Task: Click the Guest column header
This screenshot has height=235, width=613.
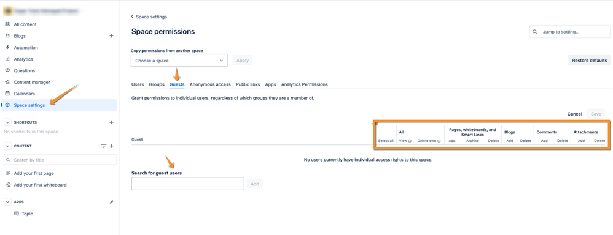Action: coord(137,139)
